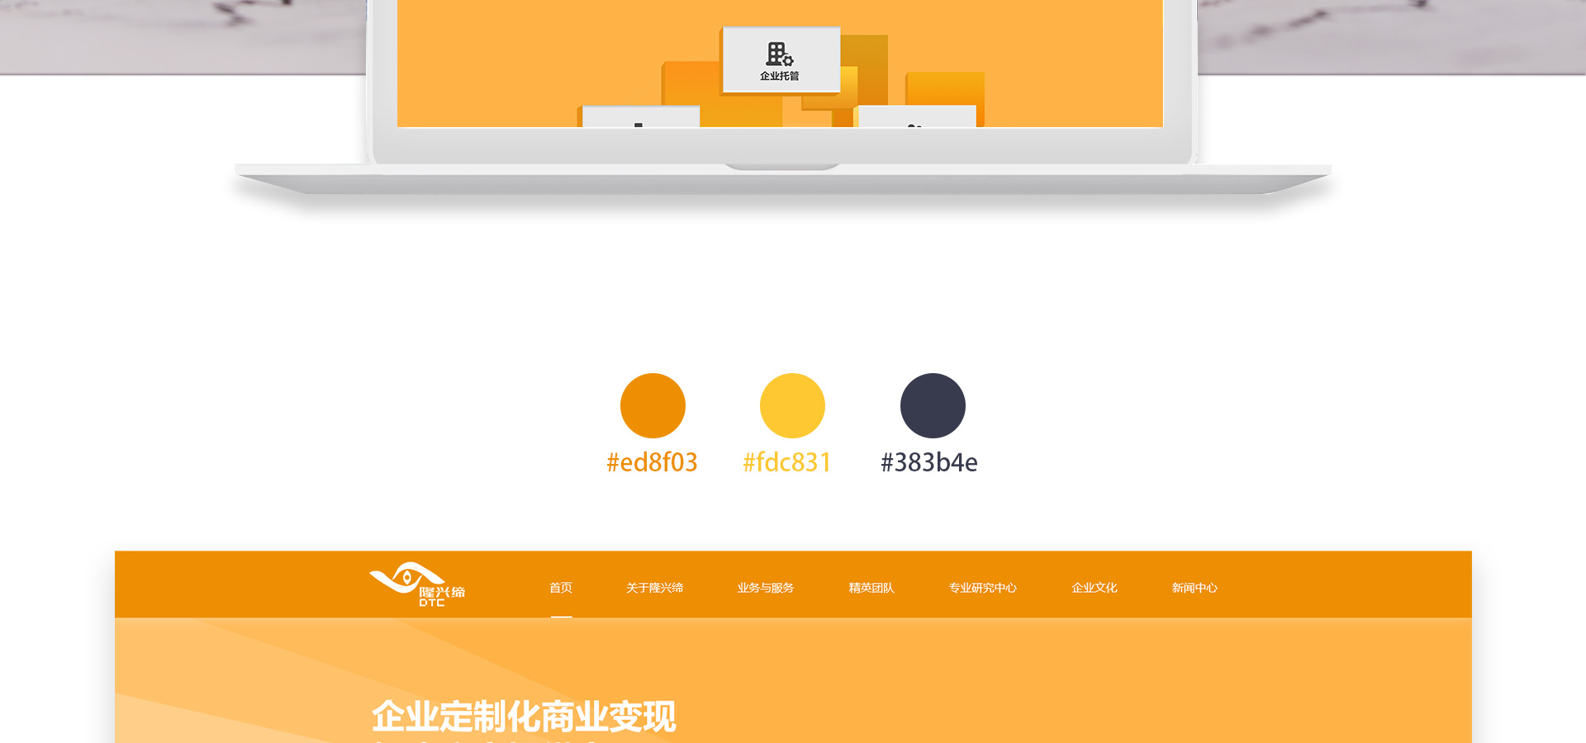Click the 企业托管 building-gear icon
1586x743 pixels.
point(779,54)
